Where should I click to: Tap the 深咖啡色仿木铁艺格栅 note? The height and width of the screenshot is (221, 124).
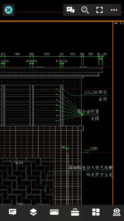coord(91,168)
